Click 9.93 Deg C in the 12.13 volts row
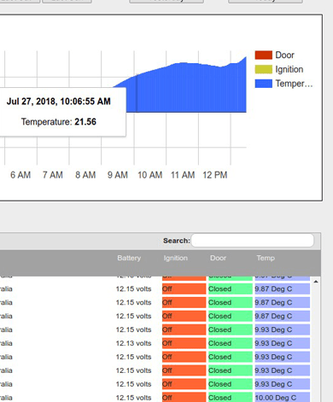 pyautogui.click(x=282, y=343)
